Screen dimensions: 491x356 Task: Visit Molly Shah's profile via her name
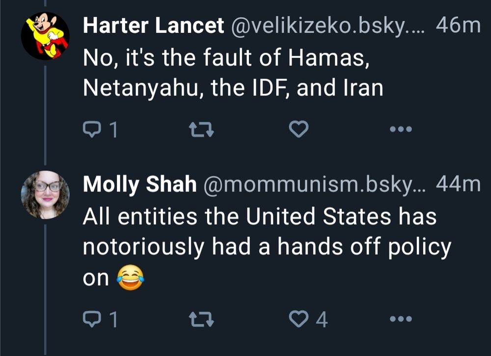140,184
